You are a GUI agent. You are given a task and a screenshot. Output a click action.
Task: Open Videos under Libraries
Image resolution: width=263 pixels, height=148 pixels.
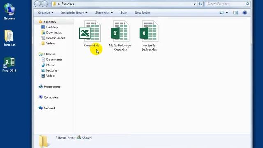point(51,76)
